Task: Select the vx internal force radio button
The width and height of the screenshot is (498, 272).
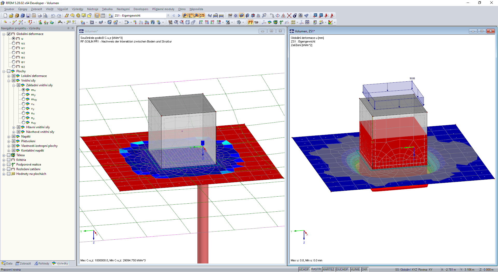Action: pos(24,104)
